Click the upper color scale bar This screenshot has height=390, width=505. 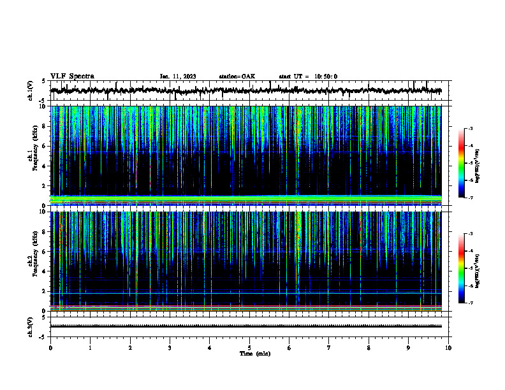(x=461, y=163)
